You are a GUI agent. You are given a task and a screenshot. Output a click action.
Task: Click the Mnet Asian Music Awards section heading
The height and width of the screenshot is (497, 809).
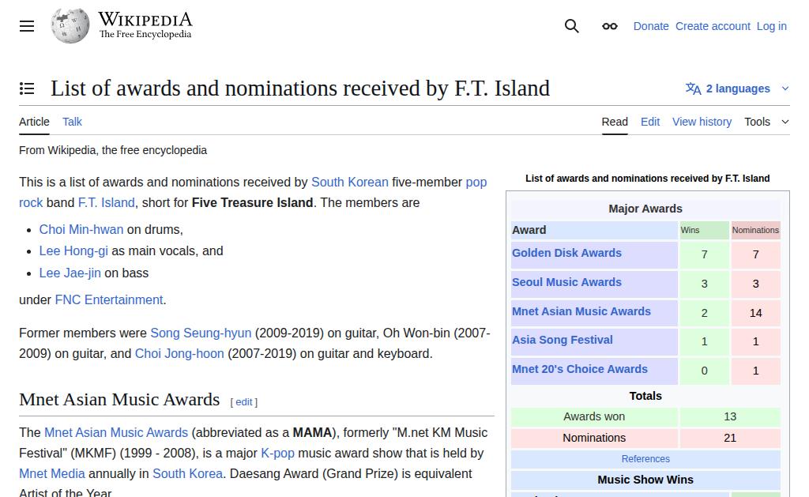click(119, 400)
